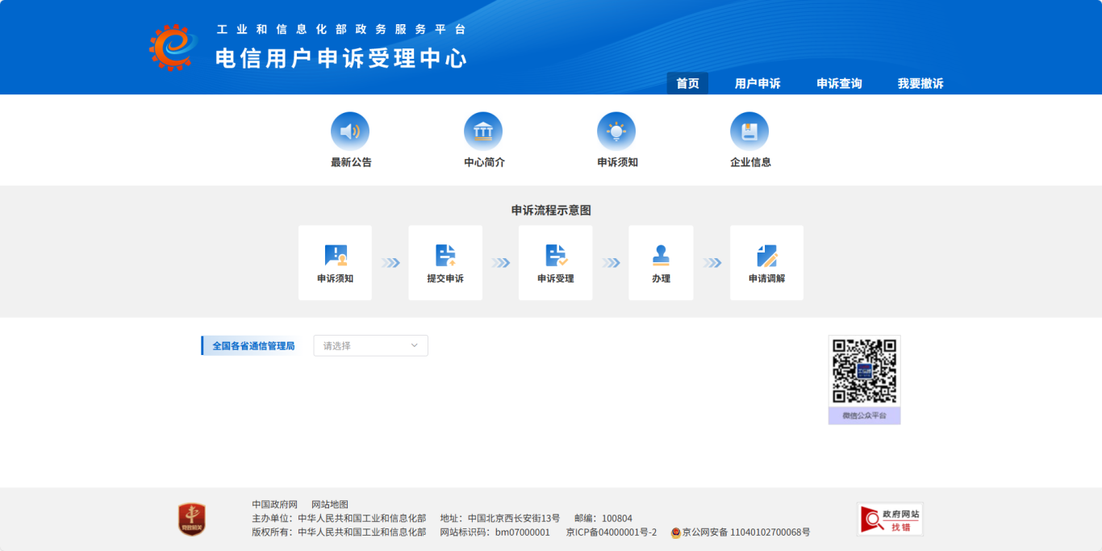Click the 申诉受理 step icon
The height and width of the screenshot is (551, 1102).
tap(556, 256)
